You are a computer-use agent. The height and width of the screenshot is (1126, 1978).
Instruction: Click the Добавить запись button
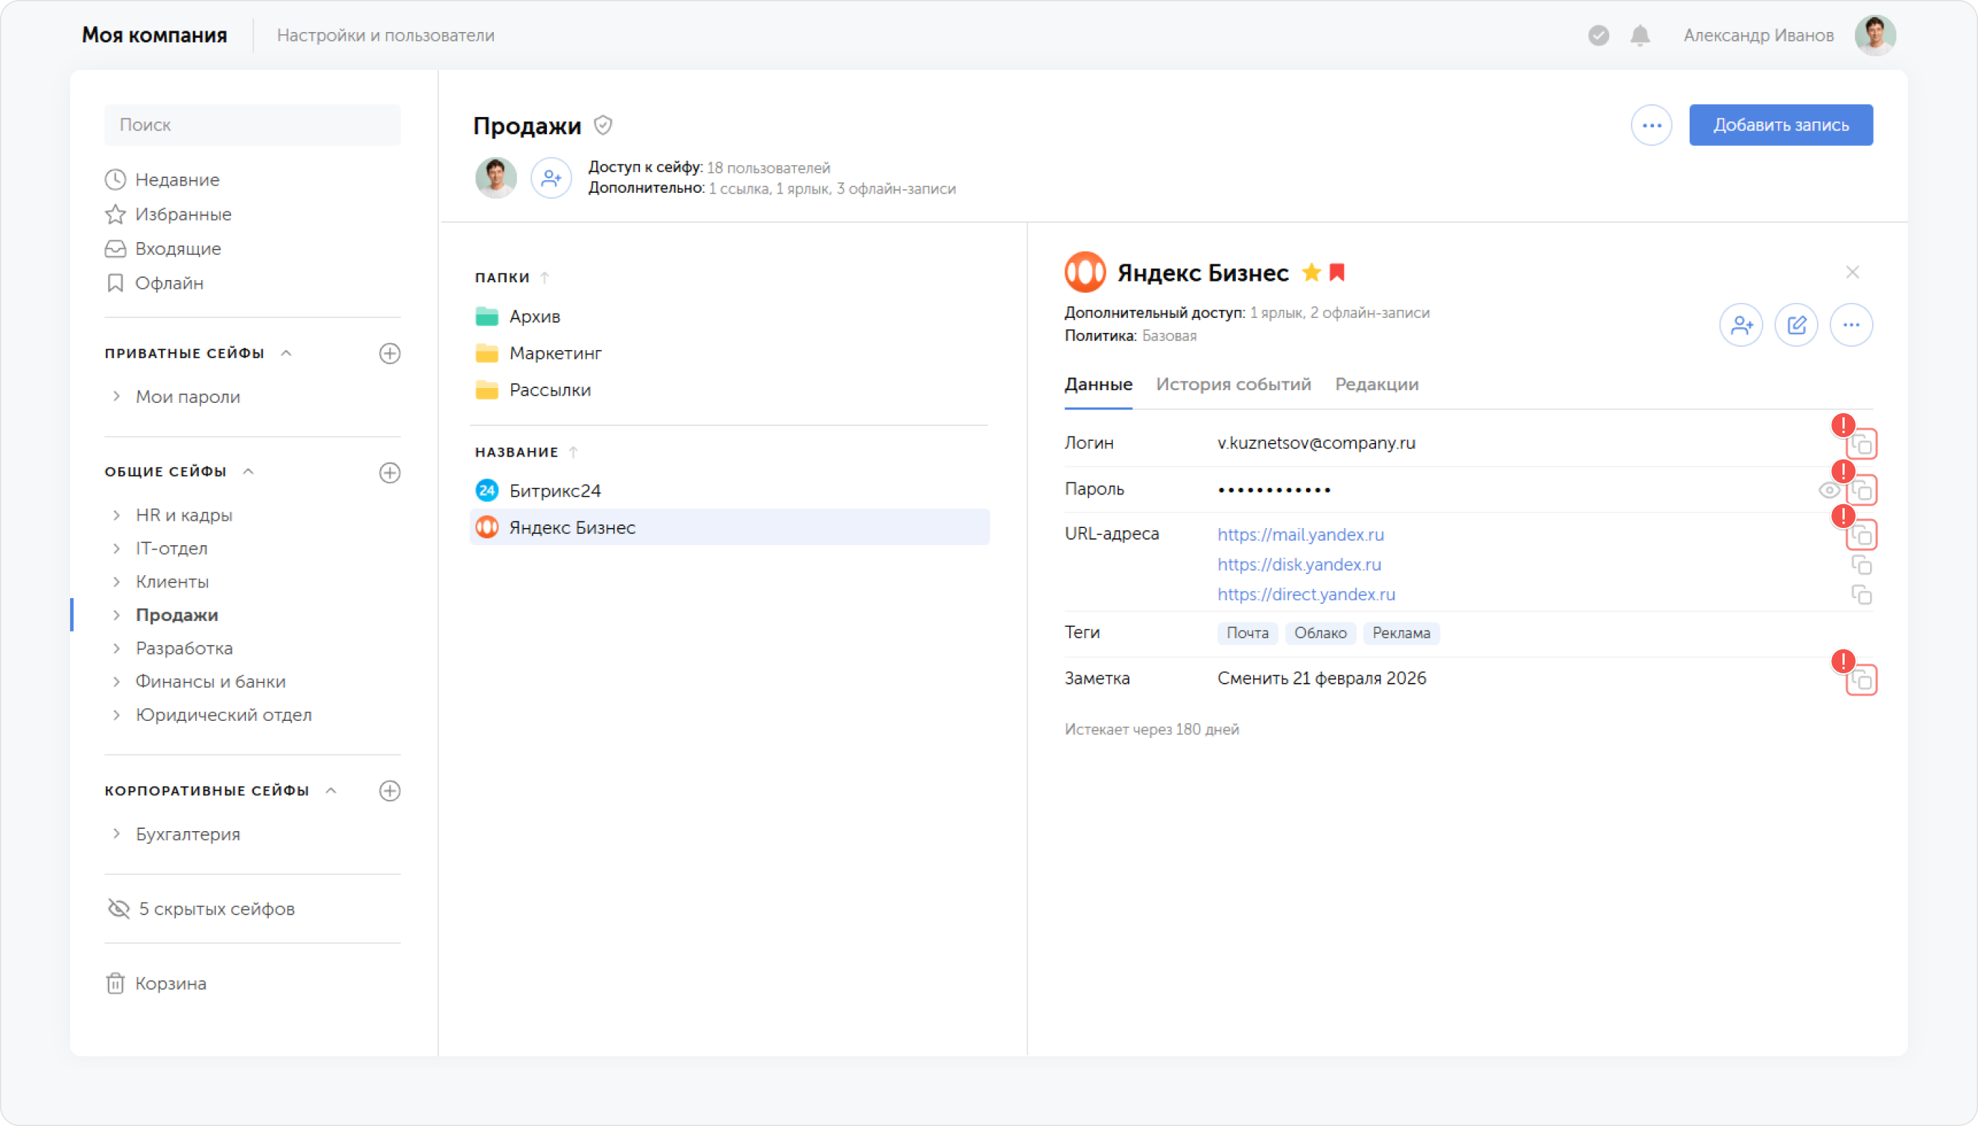1781,124
